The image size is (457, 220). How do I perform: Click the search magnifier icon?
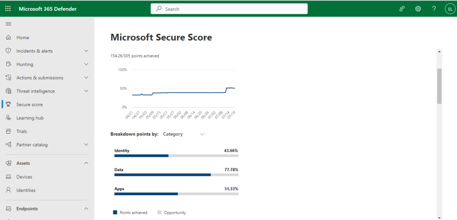(159, 9)
